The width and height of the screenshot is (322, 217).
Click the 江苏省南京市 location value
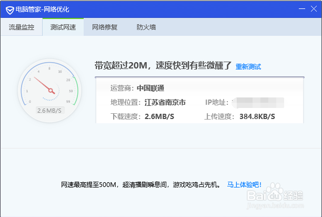point(165,102)
